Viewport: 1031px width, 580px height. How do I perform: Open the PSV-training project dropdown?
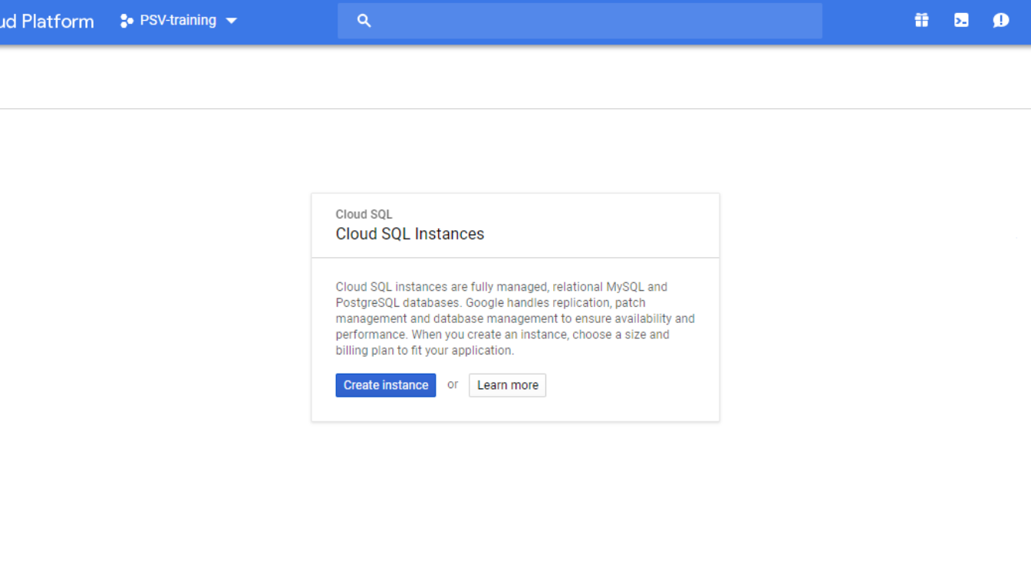coord(178,21)
